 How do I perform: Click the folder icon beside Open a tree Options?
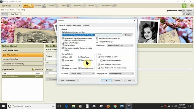33,69
